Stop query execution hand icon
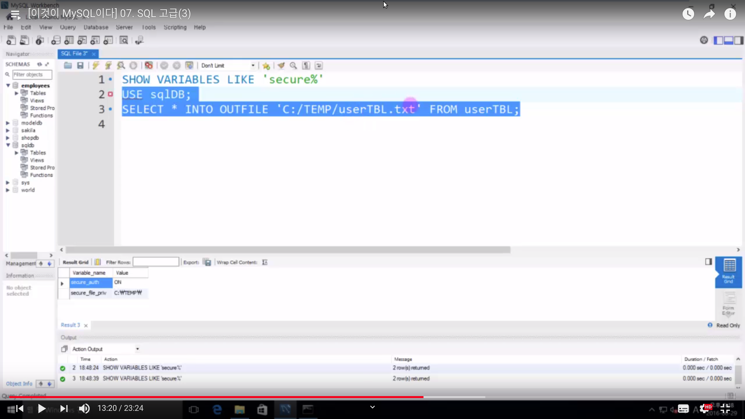Image resolution: width=745 pixels, height=419 pixels. click(x=133, y=66)
